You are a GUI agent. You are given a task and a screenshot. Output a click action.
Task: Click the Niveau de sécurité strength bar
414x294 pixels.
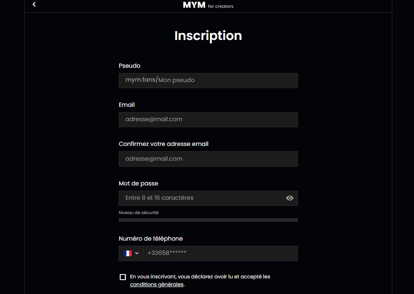[208, 220]
